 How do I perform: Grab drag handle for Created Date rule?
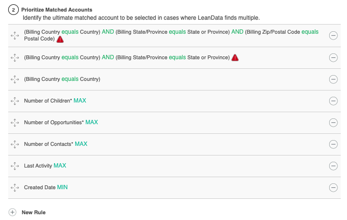click(x=14, y=187)
